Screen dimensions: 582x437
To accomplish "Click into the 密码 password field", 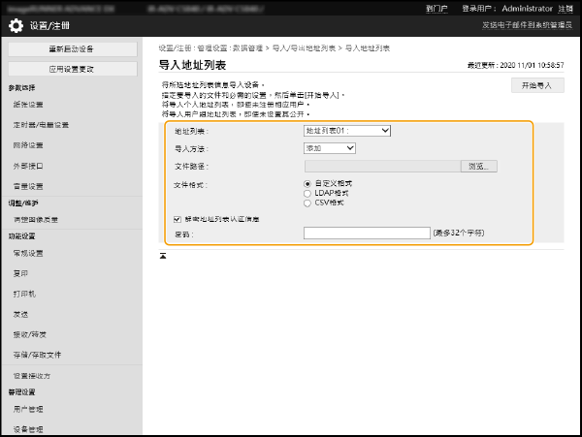I will (366, 234).
